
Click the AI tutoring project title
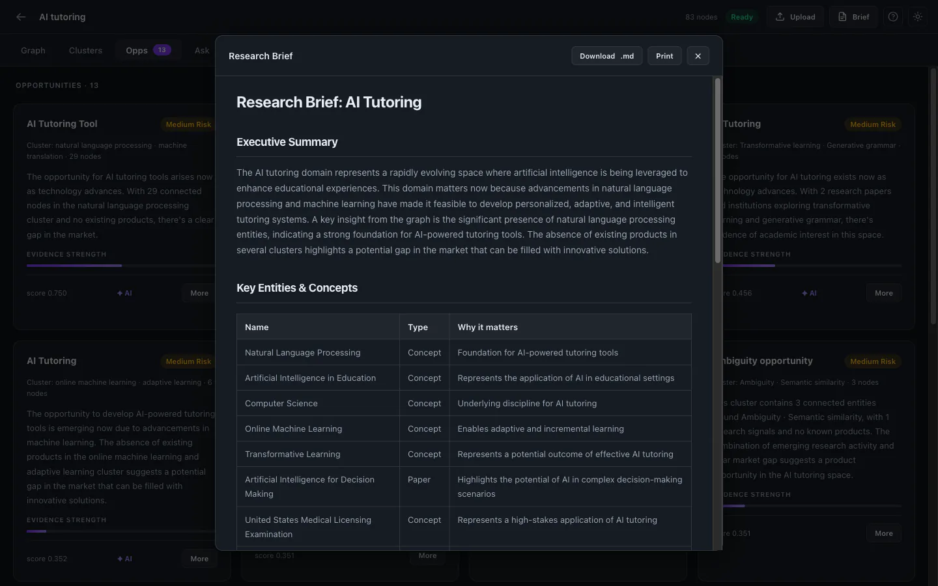point(63,17)
